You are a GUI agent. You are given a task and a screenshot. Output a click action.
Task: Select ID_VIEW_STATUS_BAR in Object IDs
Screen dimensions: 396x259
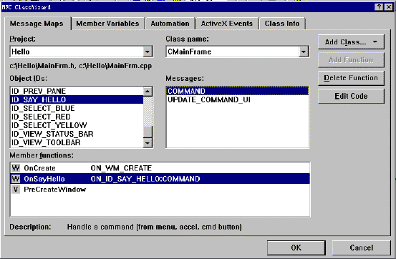pos(77,134)
